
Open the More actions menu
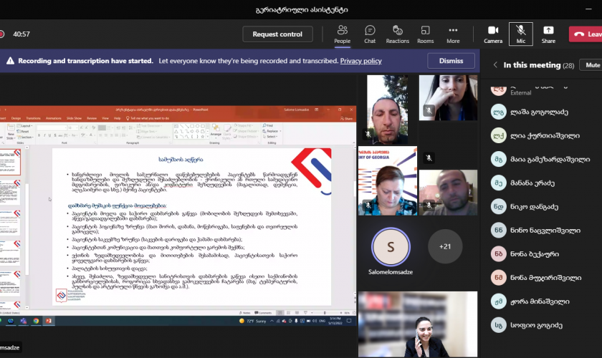pos(453,34)
